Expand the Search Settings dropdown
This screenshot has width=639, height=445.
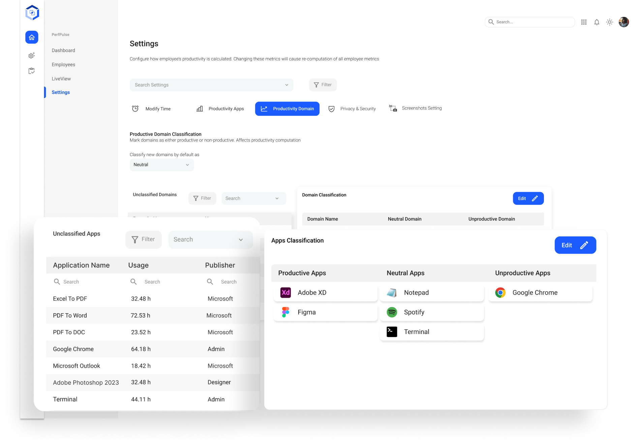(x=286, y=85)
